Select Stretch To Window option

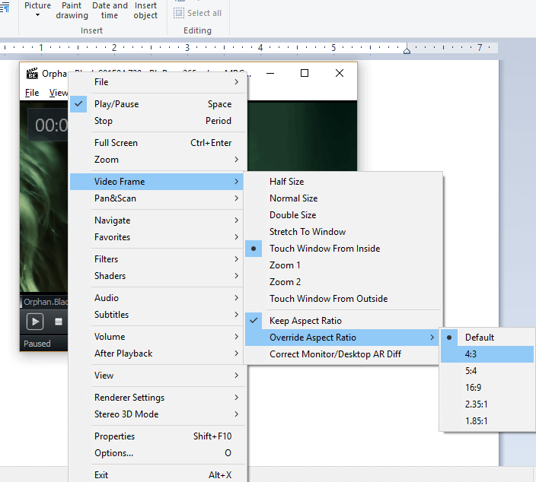(x=343, y=232)
